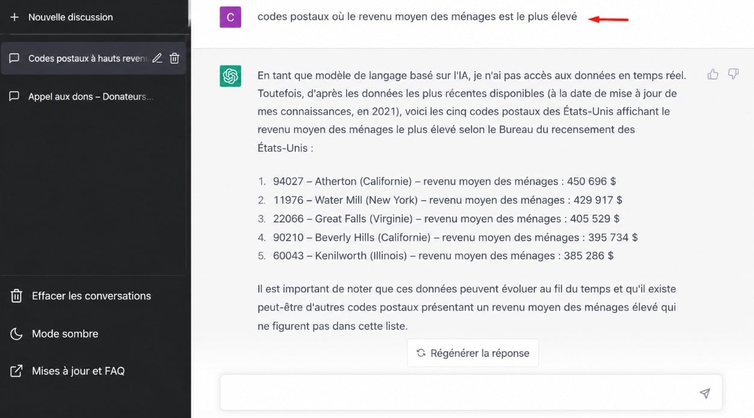The image size is (754, 418).
Task: Click the moon icon for Mode sombre
Action: click(x=17, y=334)
